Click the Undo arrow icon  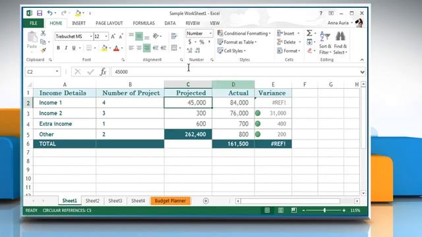click(50, 13)
